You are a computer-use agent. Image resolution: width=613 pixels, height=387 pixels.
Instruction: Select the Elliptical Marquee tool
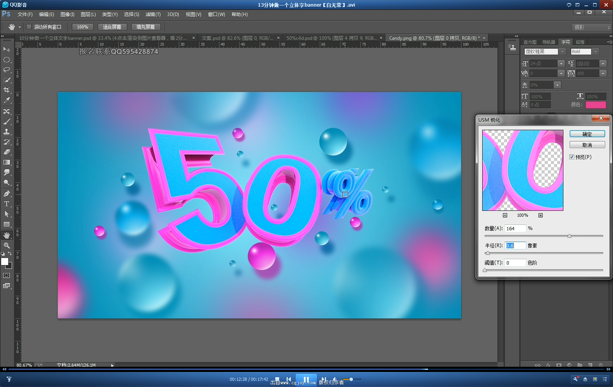(x=7, y=60)
